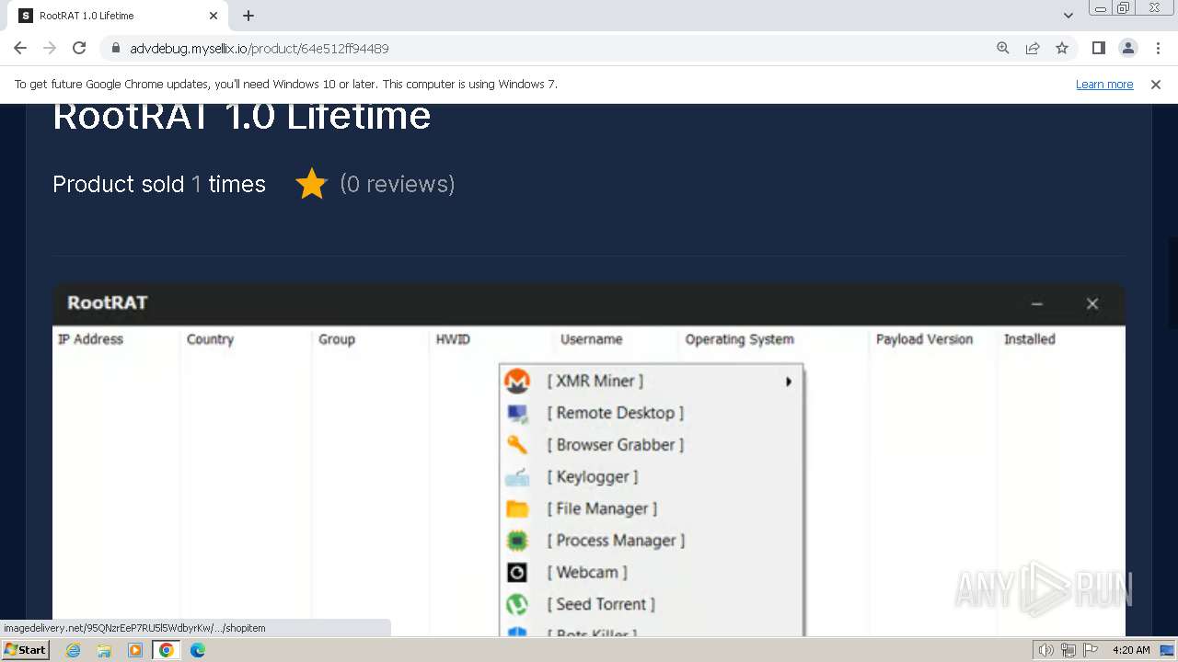Open Windows Explorer from the taskbar
This screenshot has height=662, width=1178.
pos(104,650)
